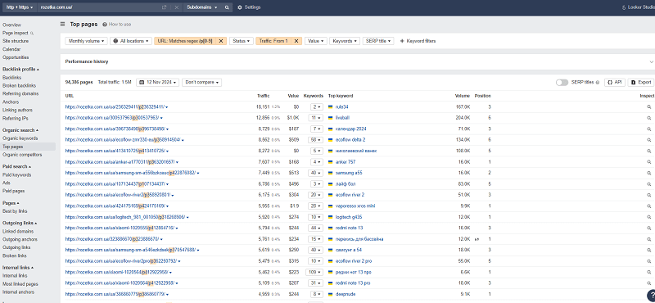Collapse the Organic search sidebar section
The width and height of the screenshot is (655, 303).
tap(20, 130)
